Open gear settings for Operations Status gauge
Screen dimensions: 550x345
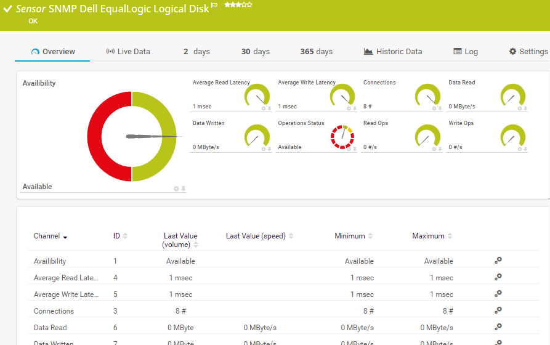(x=349, y=149)
